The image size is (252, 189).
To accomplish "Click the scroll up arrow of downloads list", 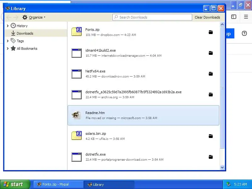I will pos(222,25).
